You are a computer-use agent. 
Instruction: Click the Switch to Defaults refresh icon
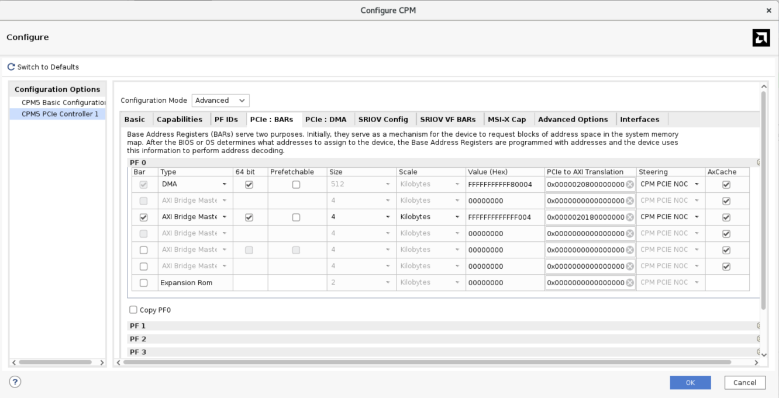[x=11, y=67]
